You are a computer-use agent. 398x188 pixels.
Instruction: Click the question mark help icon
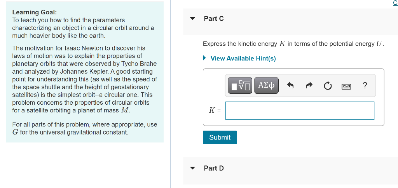(365, 86)
